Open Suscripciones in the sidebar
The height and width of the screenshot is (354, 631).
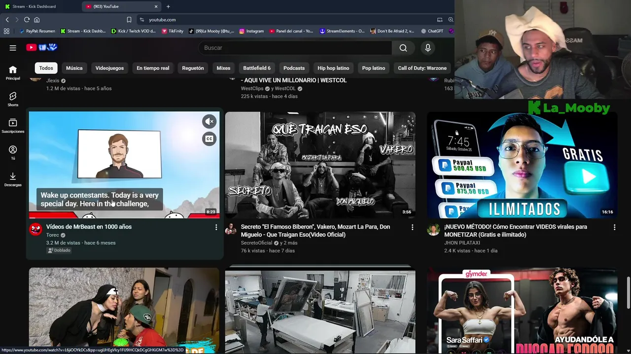[x=13, y=126]
